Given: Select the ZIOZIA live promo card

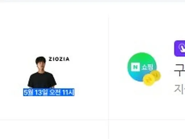Looking at the screenshot, I should [x=54, y=67].
